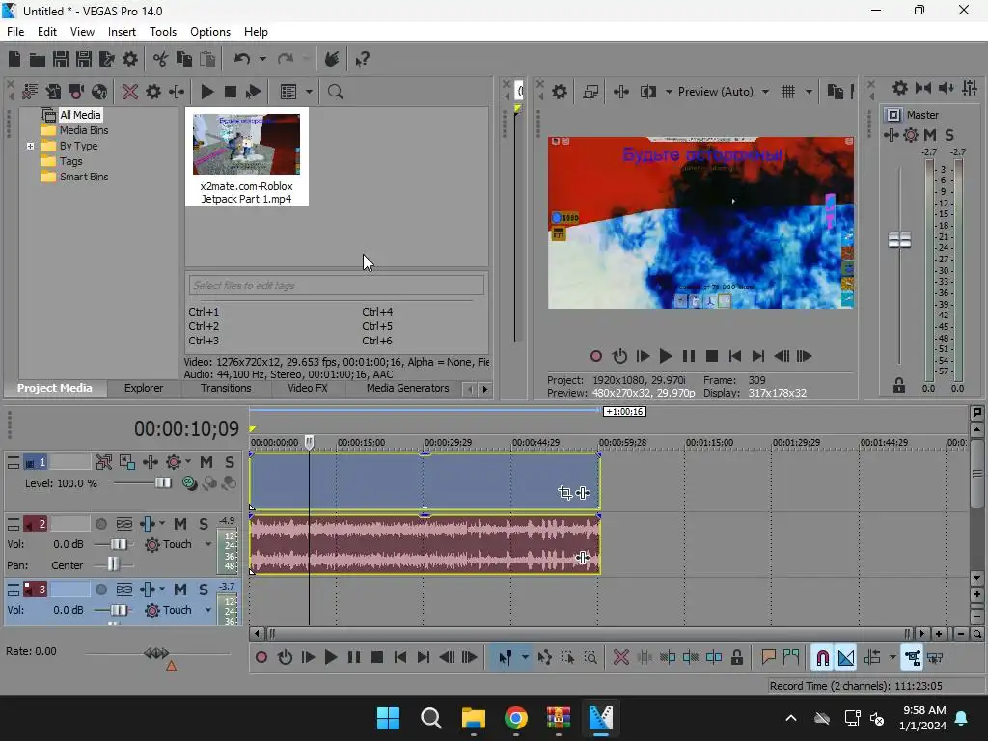Toggle snapping magnet in timeline toolbar

click(x=822, y=658)
